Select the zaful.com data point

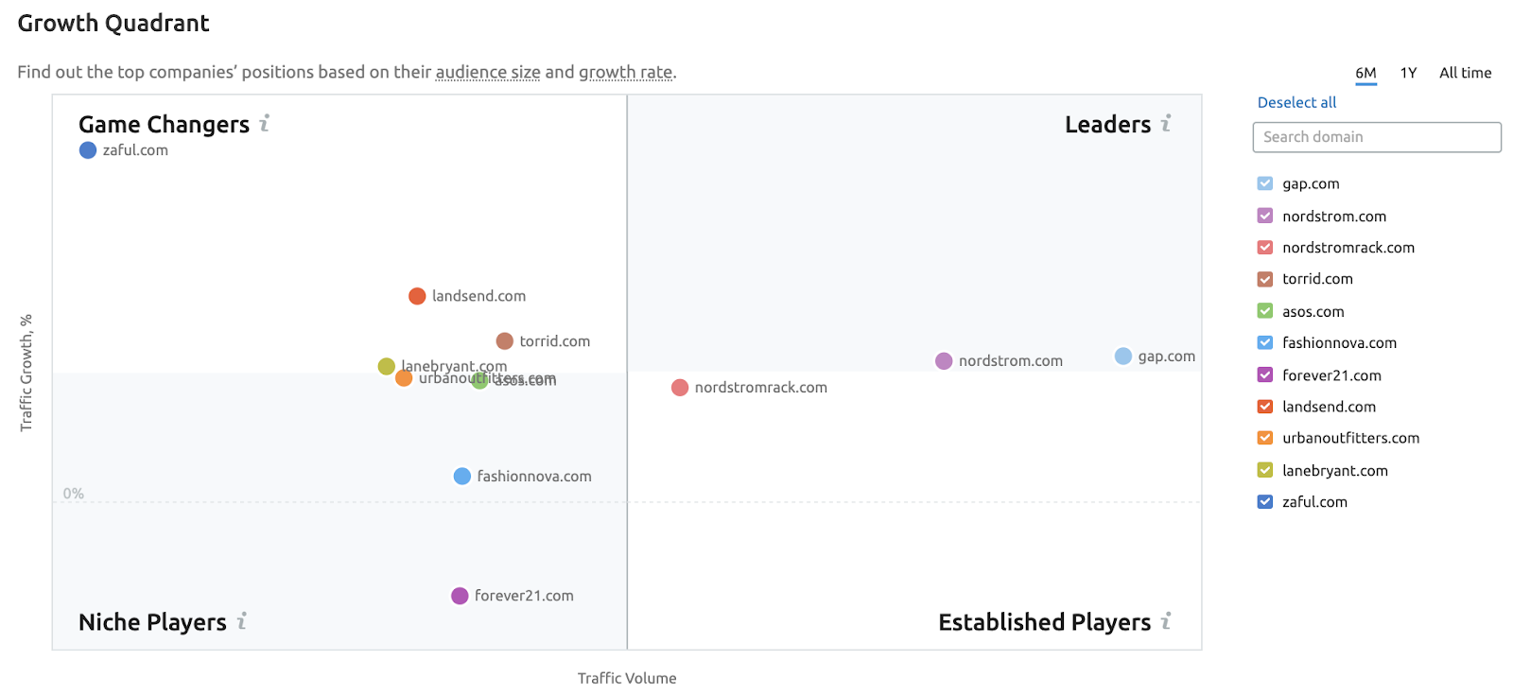(x=88, y=150)
